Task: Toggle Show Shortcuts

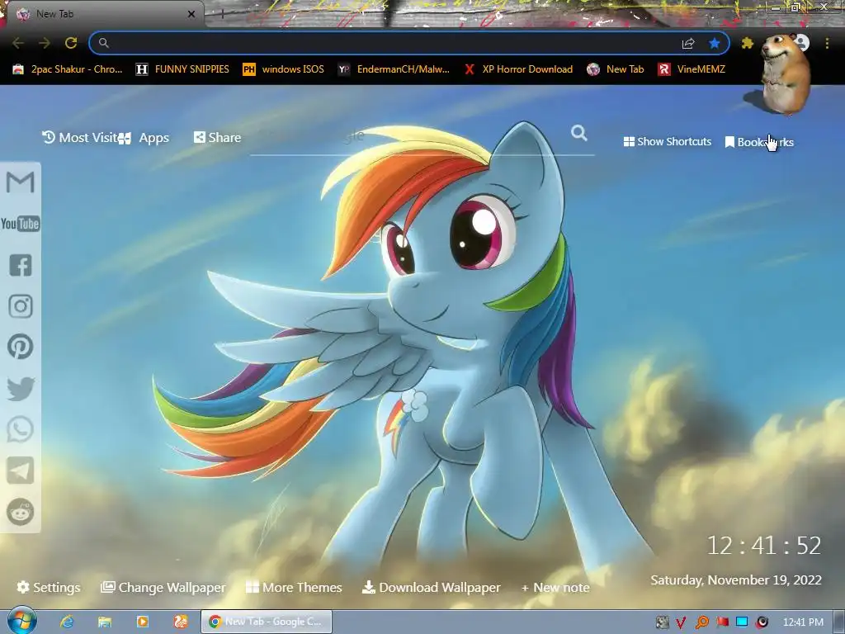Action: click(x=667, y=141)
